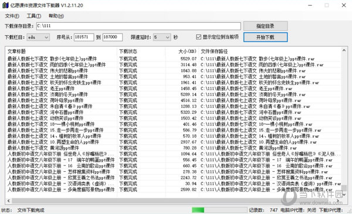
Task: Click the horizontal scrollbar left arrow
Action: coord(9,201)
